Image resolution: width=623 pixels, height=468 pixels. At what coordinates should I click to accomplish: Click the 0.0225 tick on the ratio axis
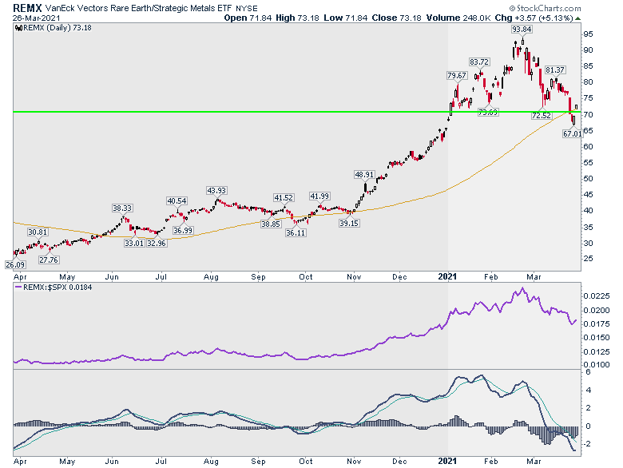596,296
